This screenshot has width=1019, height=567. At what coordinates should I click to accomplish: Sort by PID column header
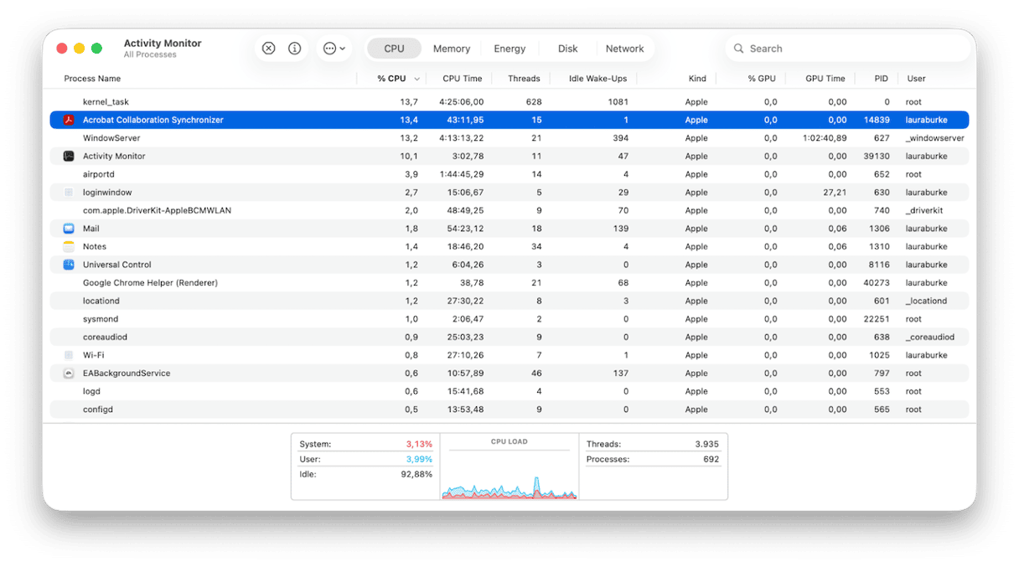coord(881,79)
